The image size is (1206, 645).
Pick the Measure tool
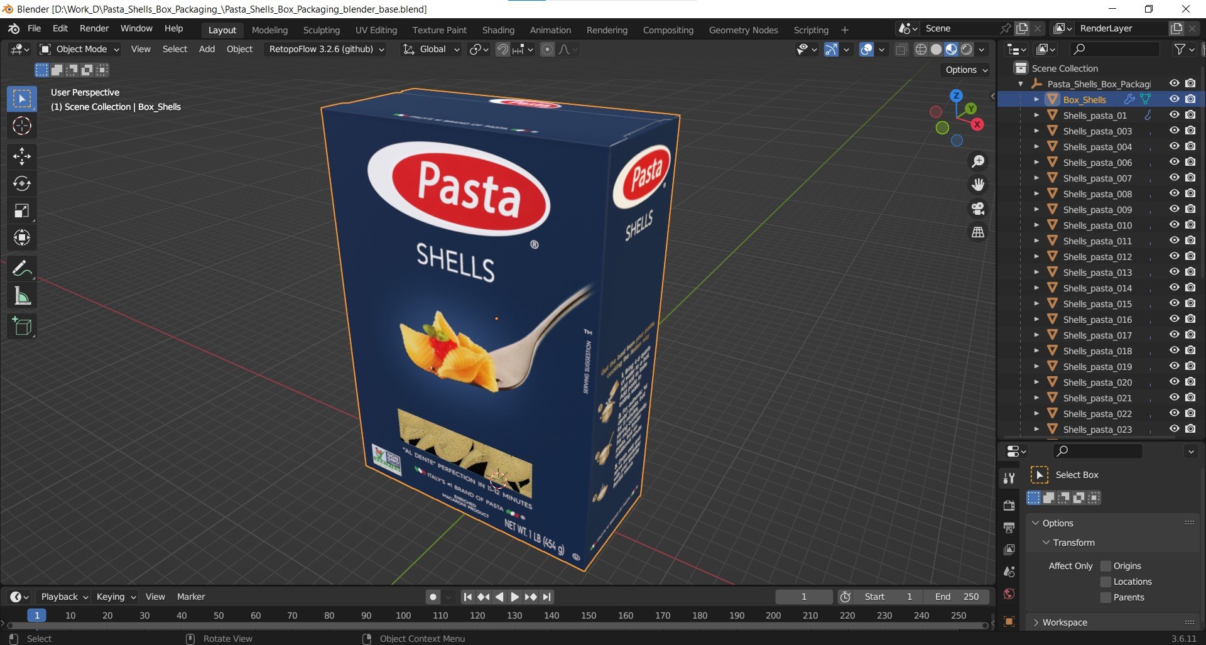[22, 296]
